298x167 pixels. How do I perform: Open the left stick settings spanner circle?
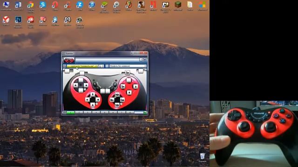pyautogui.click(x=97, y=104)
